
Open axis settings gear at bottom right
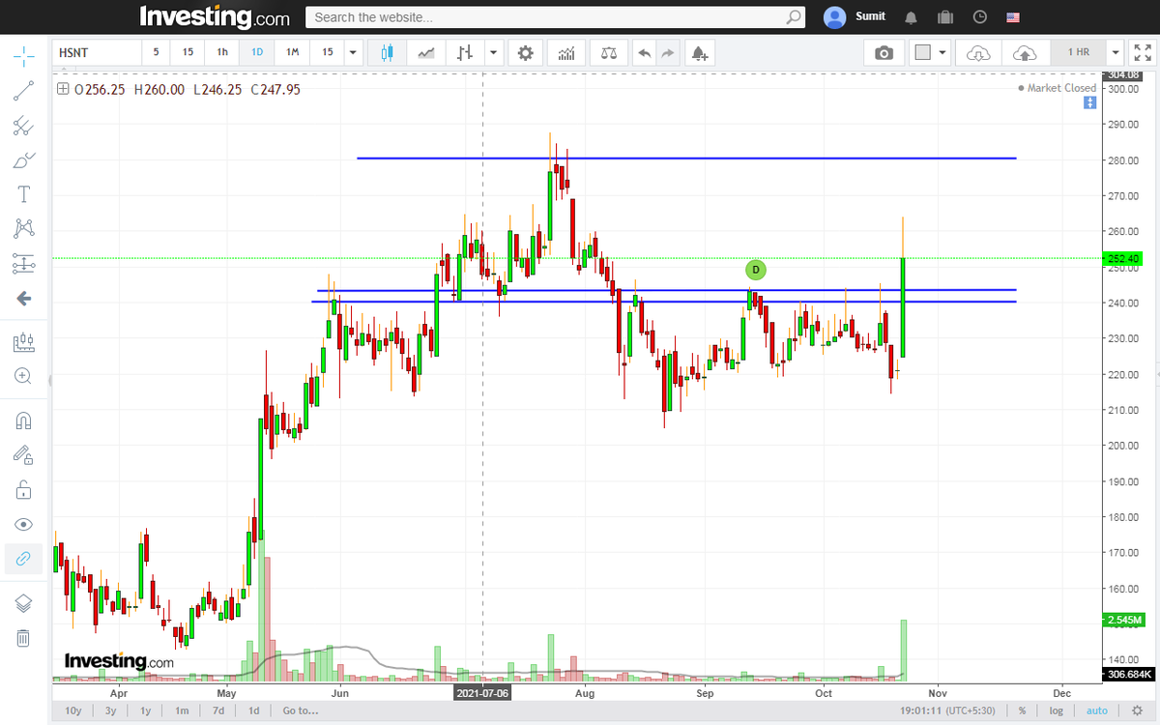1137,710
